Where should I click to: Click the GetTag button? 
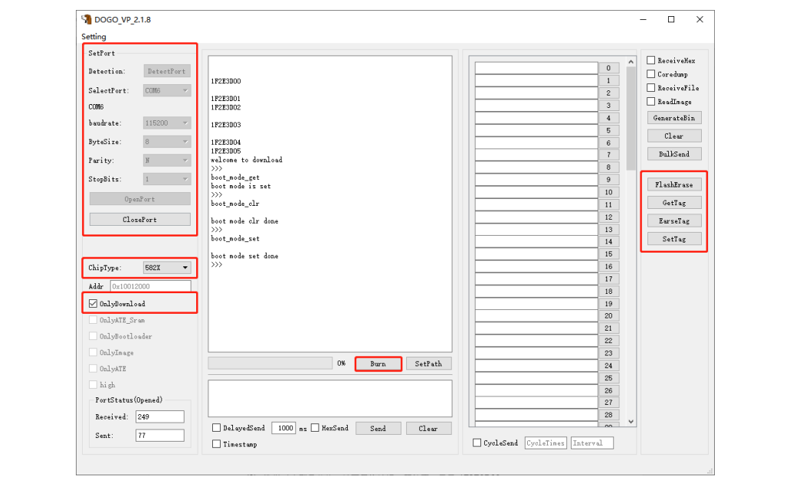[x=674, y=203]
